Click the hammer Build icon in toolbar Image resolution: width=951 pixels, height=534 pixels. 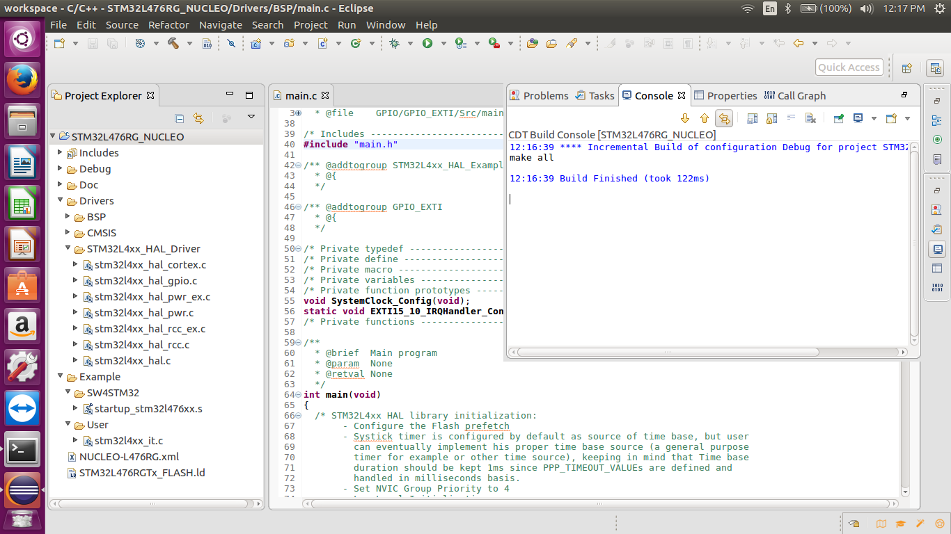pos(173,43)
